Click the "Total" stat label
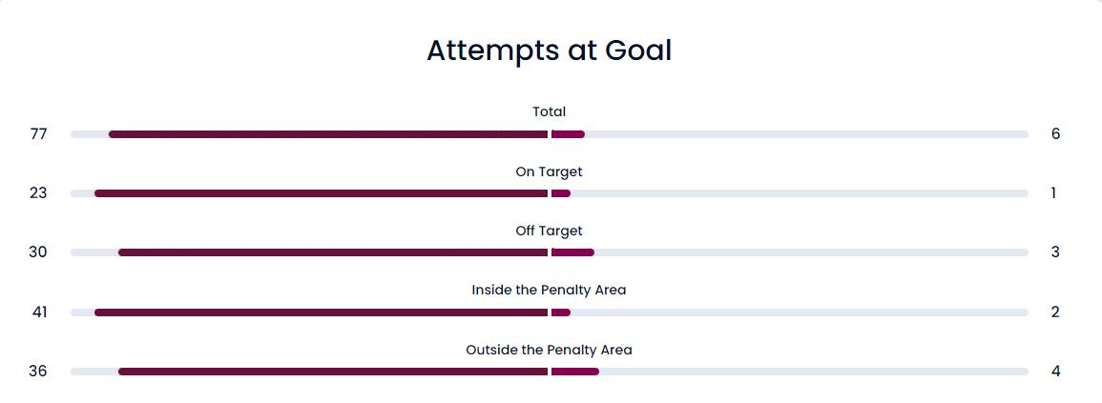The width and height of the screenshot is (1102, 403). click(x=549, y=111)
